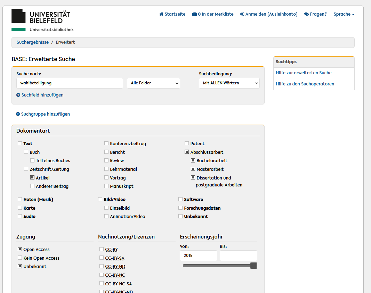Viewport: 371px width, 293px height.
Task: Check Konferenzbeitrag checkbox
Action: click(x=106, y=143)
